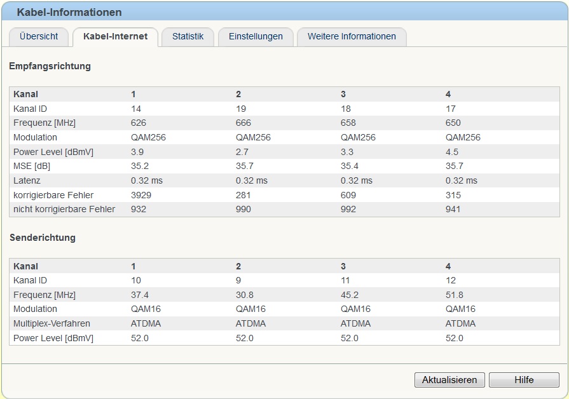Image resolution: width=569 pixels, height=399 pixels.
Task: Click upstream frequency 30.8
Action: pyautogui.click(x=245, y=295)
